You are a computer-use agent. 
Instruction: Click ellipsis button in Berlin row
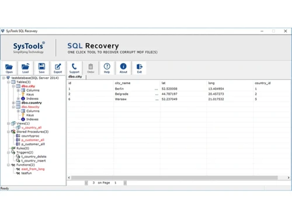point(157,89)
